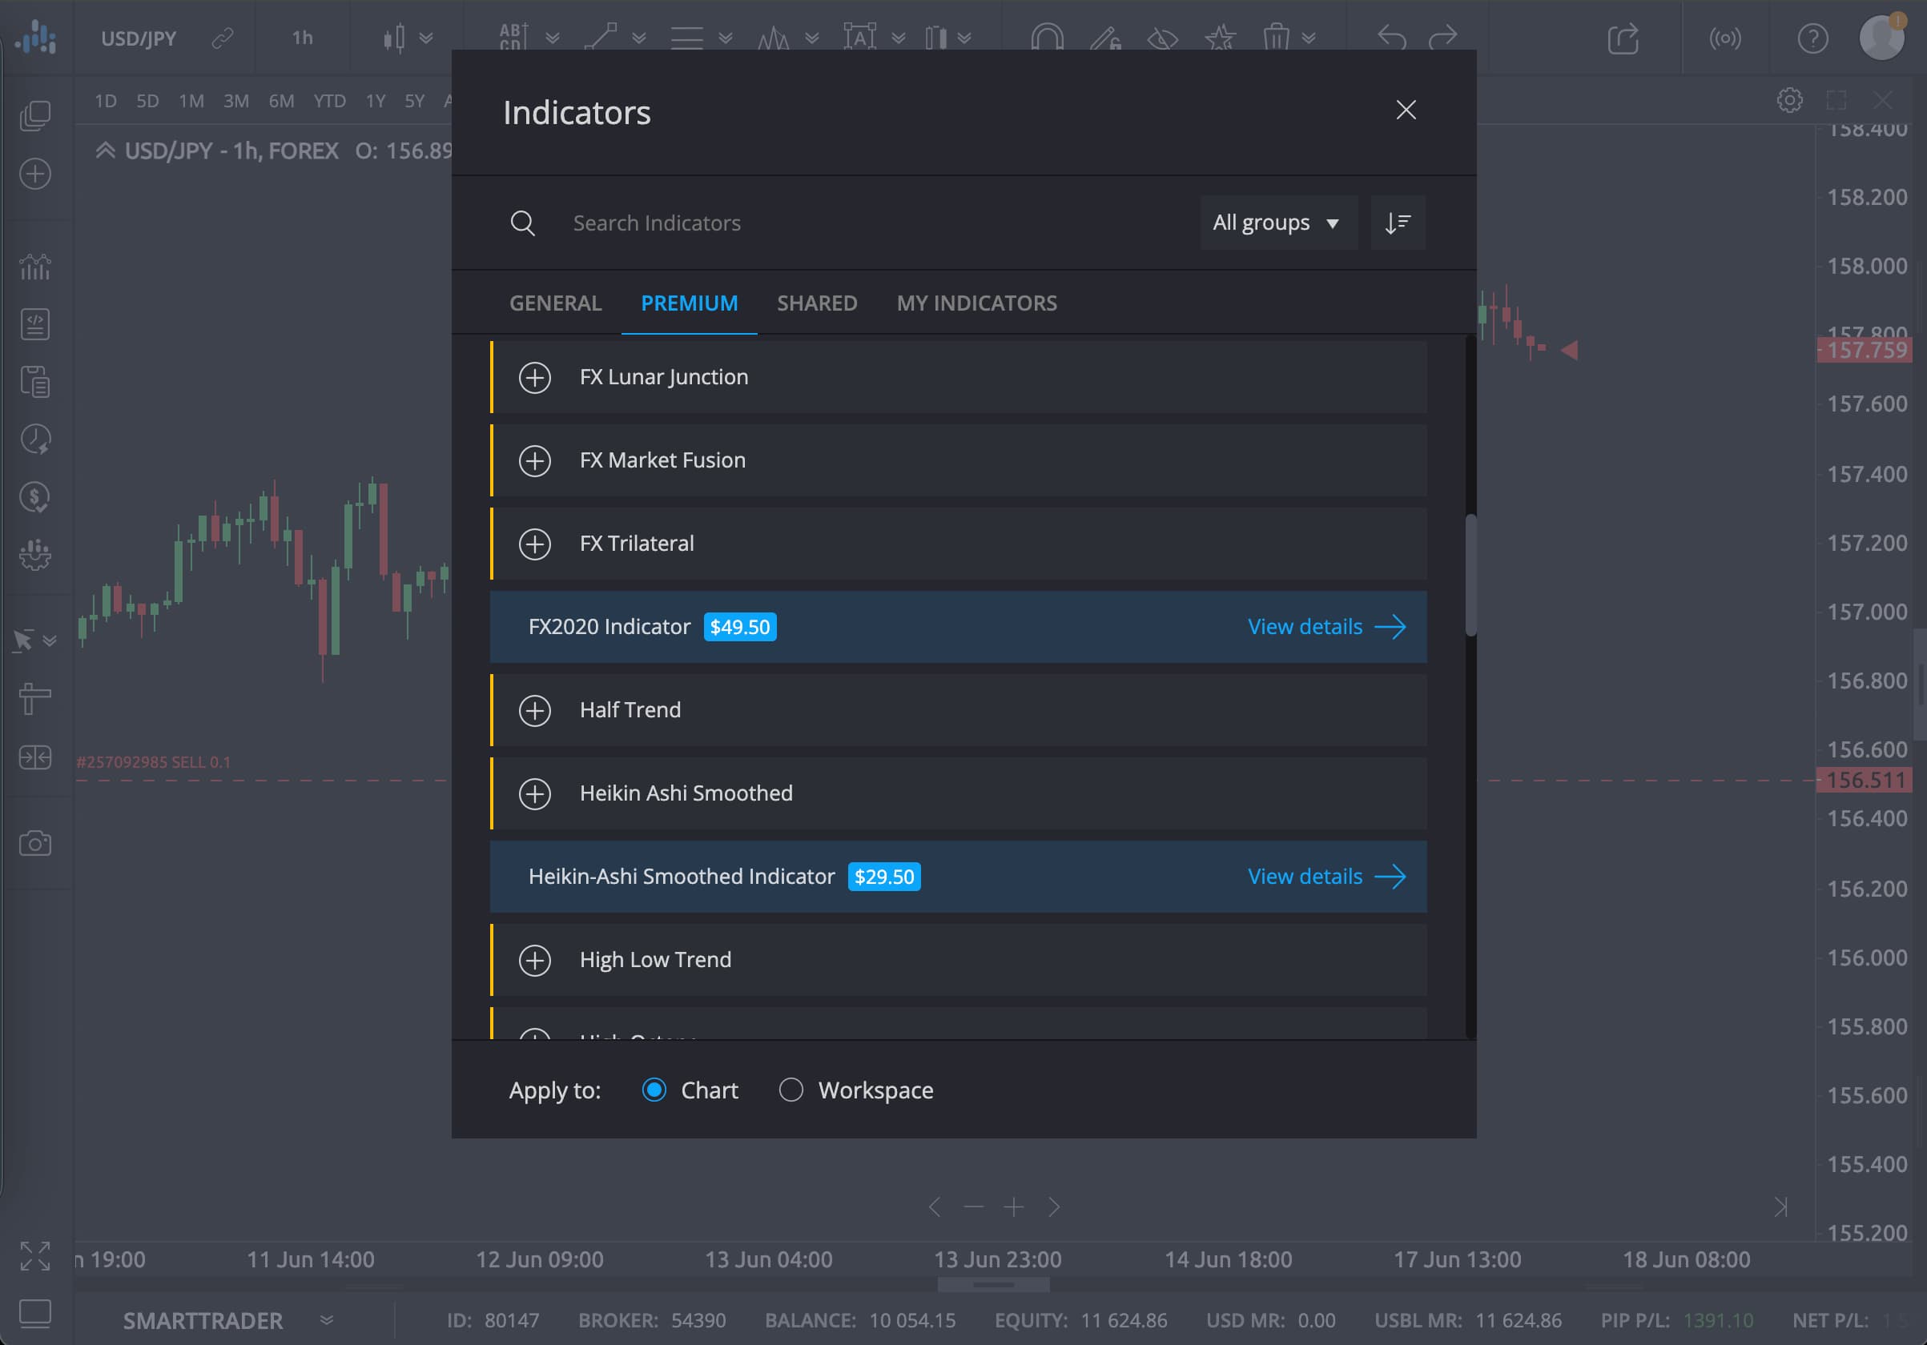Switch to the GENERAL tab
Screen dimensions: 1927x1345
point(555,303)
